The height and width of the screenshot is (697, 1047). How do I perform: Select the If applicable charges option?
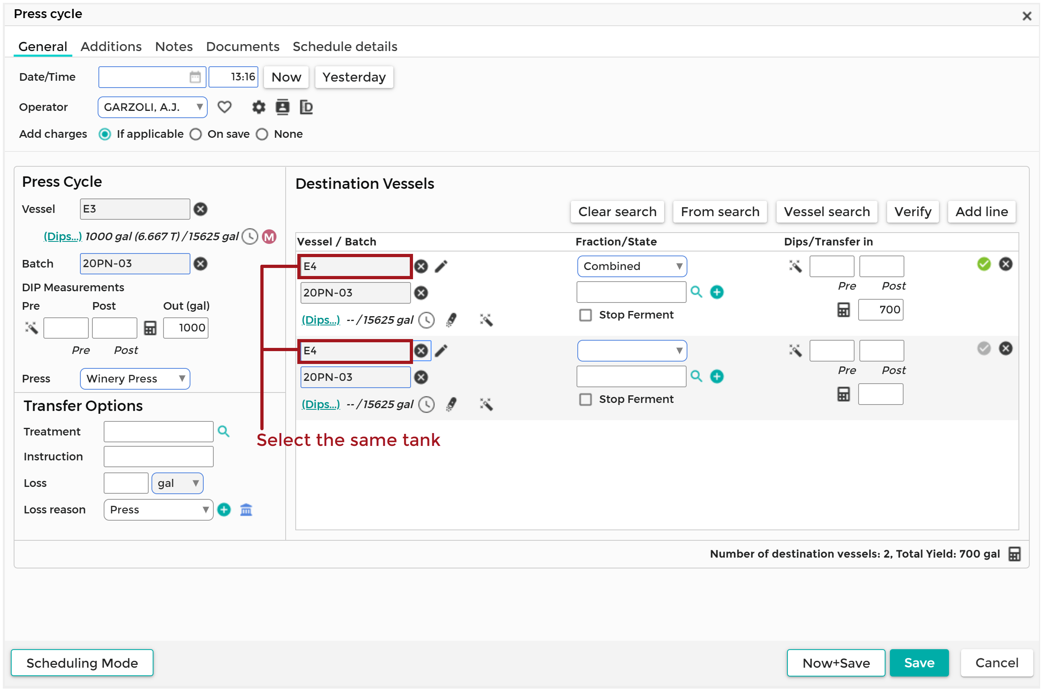click(x=105, y=134)
